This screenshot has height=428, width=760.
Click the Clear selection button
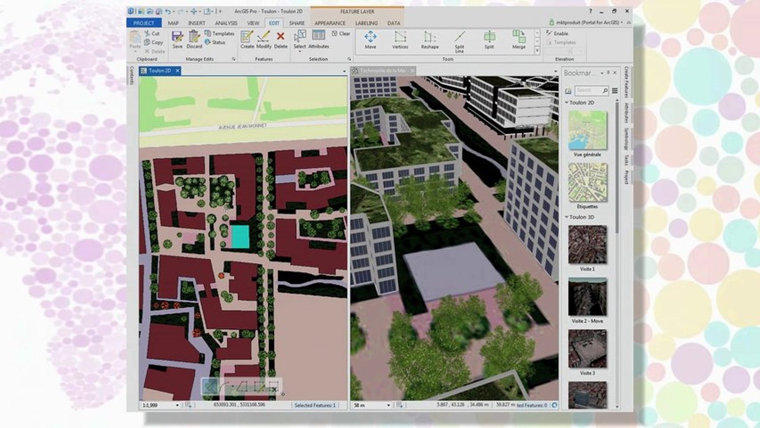tap(341, 34)
